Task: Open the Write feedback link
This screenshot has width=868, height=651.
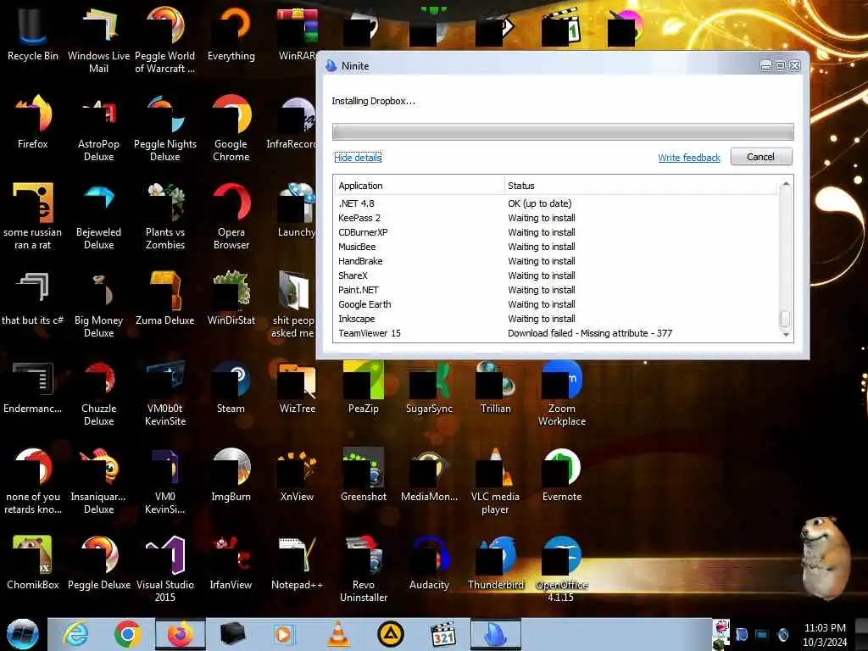Action: pos(689,158)
